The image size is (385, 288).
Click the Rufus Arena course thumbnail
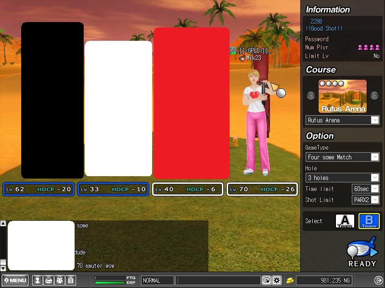(x=343, y=96)
